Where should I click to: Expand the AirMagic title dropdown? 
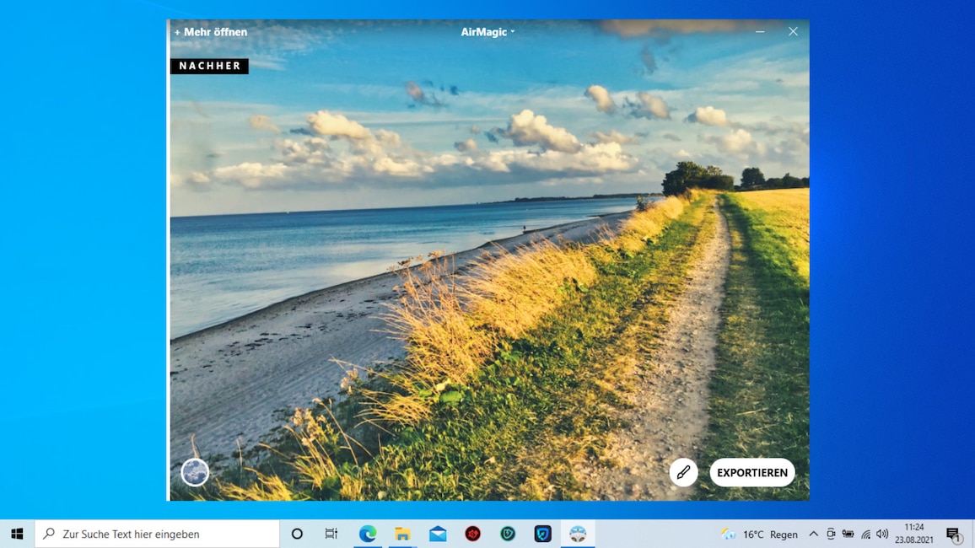(487, 32)
